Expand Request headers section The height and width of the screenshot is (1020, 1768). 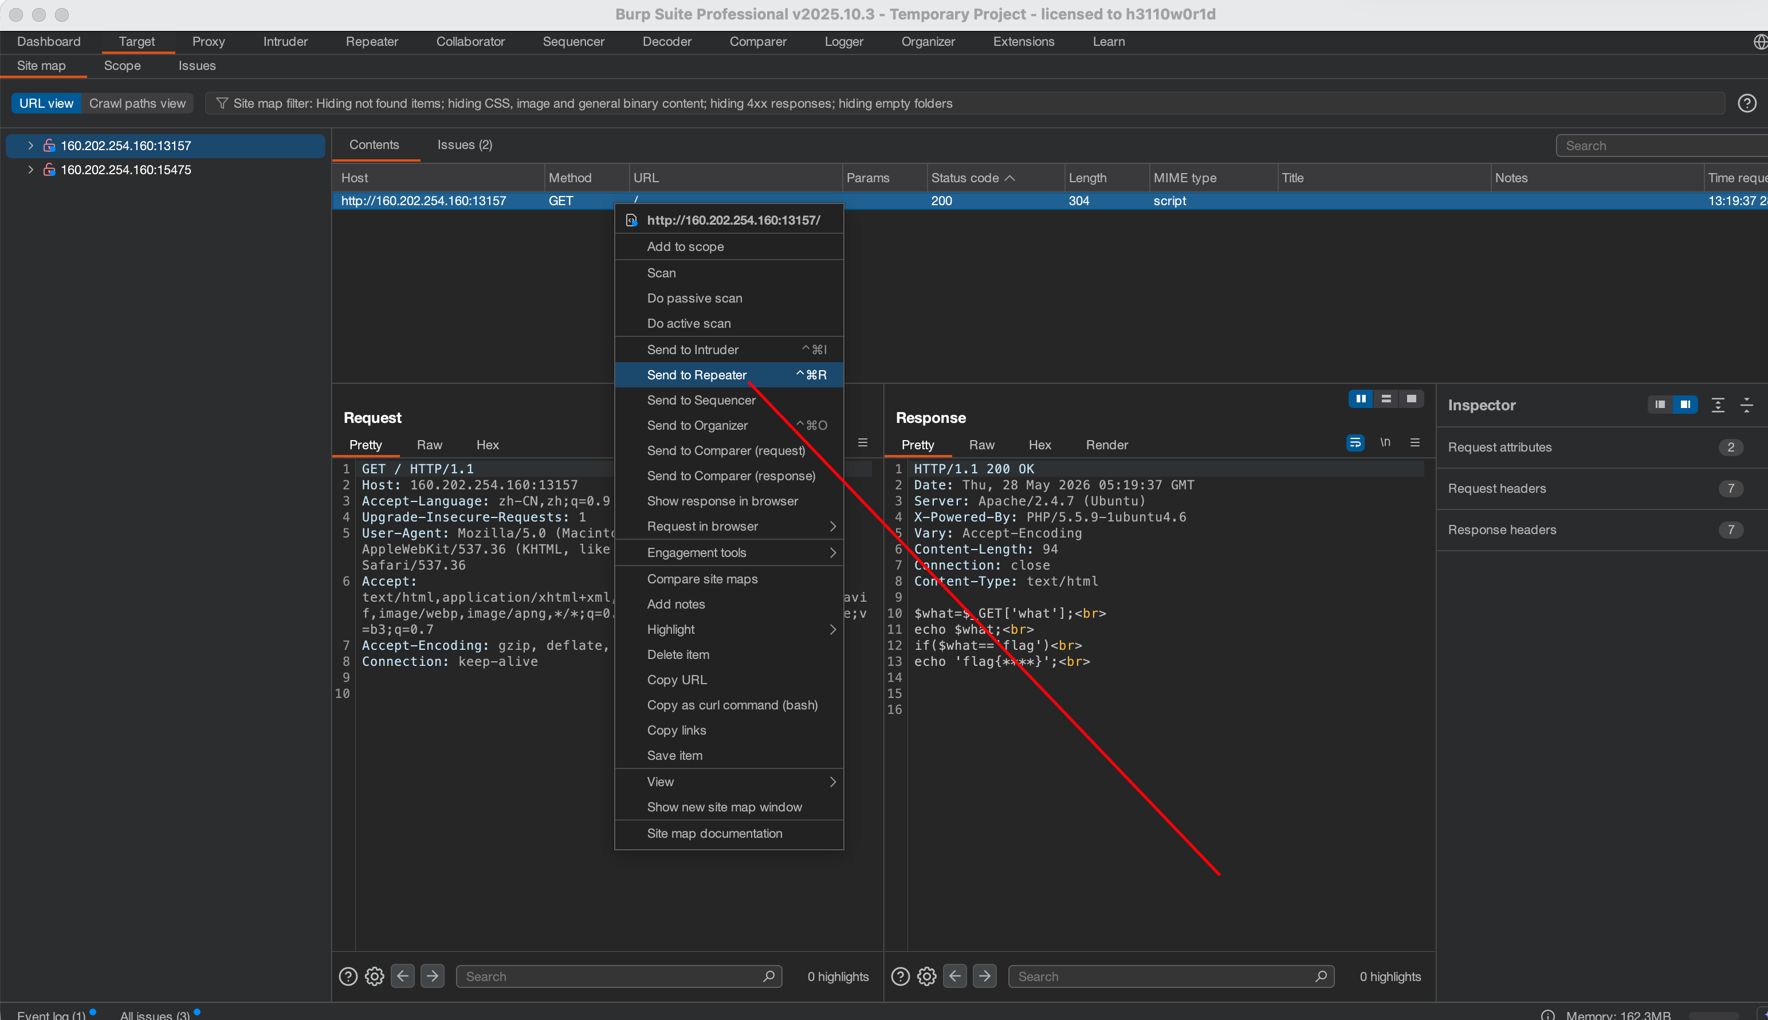(x=1601, y=488)
